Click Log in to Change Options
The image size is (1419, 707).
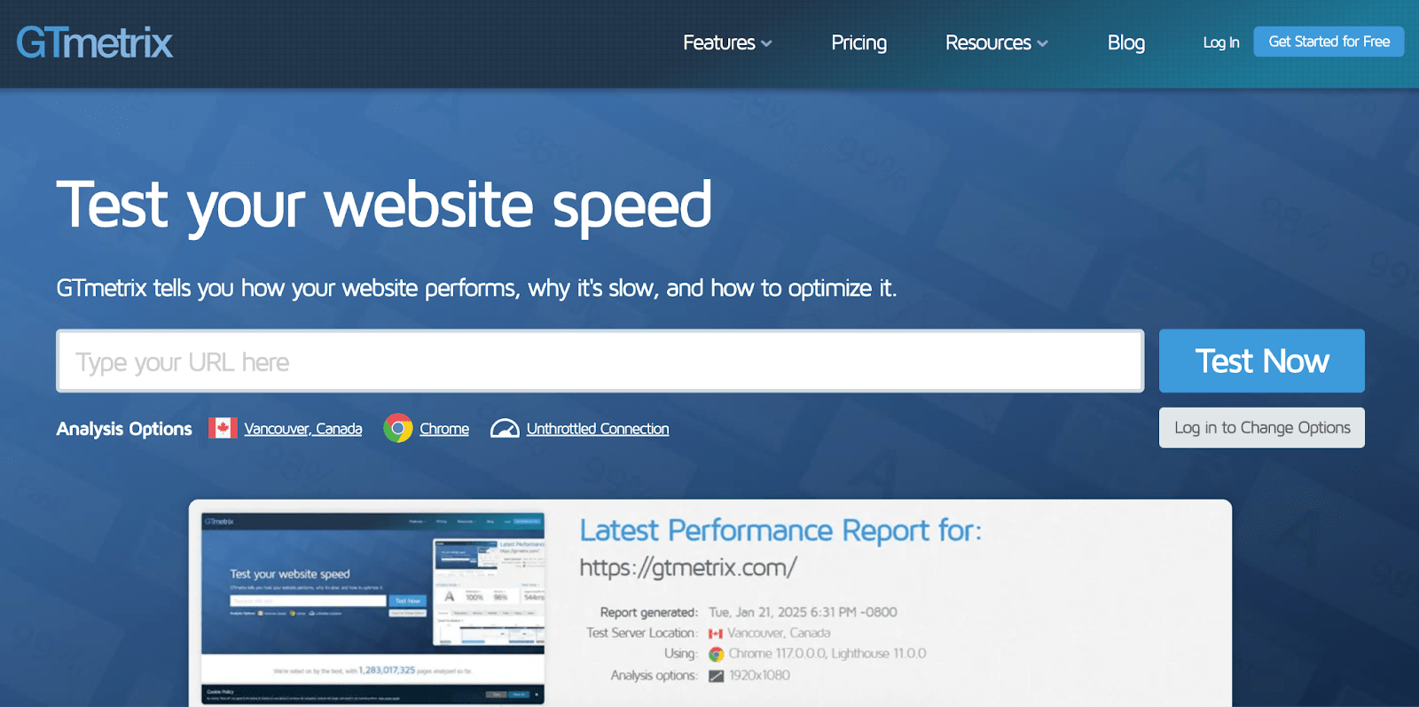point(1261,428)
